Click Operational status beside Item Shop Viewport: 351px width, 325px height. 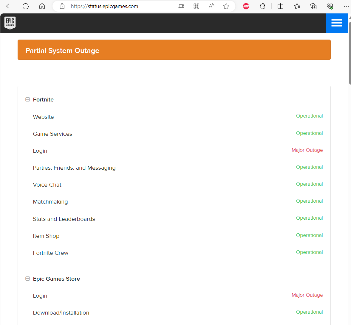coord(309,235)
